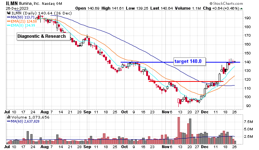Click the 90 price axis label

tap(248, 106)
